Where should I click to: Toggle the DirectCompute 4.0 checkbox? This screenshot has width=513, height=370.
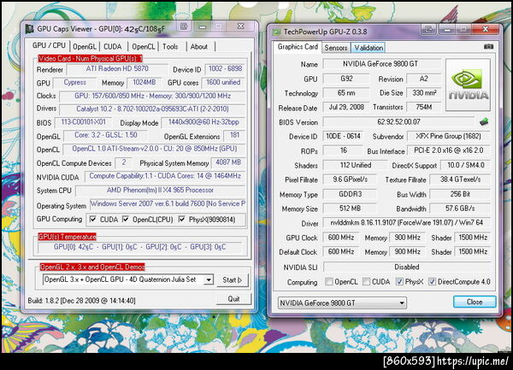pyautogui.click(x=432, y=281)
